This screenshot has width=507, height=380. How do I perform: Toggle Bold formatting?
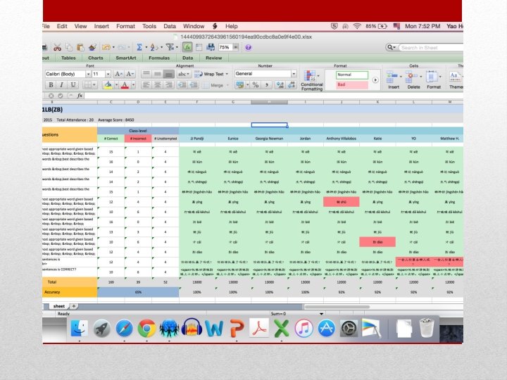[51, 85]
